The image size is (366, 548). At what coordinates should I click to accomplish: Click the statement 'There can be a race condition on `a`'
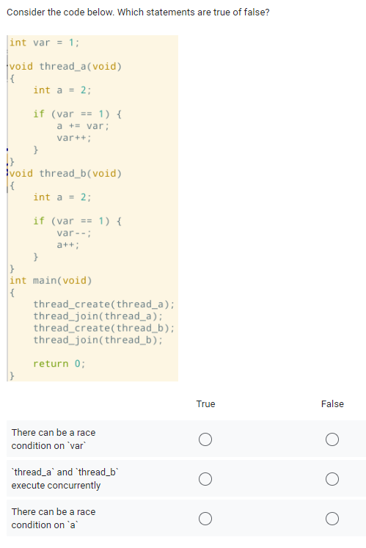point(54,519)
